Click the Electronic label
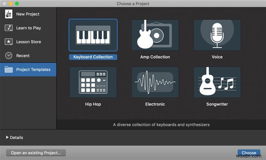 pos(155,104)
